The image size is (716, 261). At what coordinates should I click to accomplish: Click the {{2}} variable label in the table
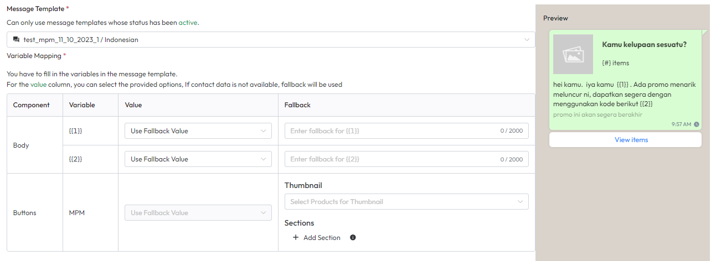click(x=76, y=159)
